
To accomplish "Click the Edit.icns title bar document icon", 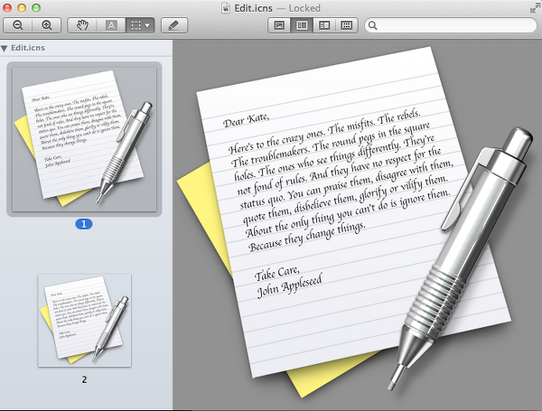I will pyautogui.click(x=226, y=8).
